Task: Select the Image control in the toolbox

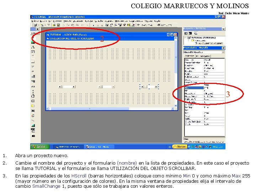Action: (33, 126)
